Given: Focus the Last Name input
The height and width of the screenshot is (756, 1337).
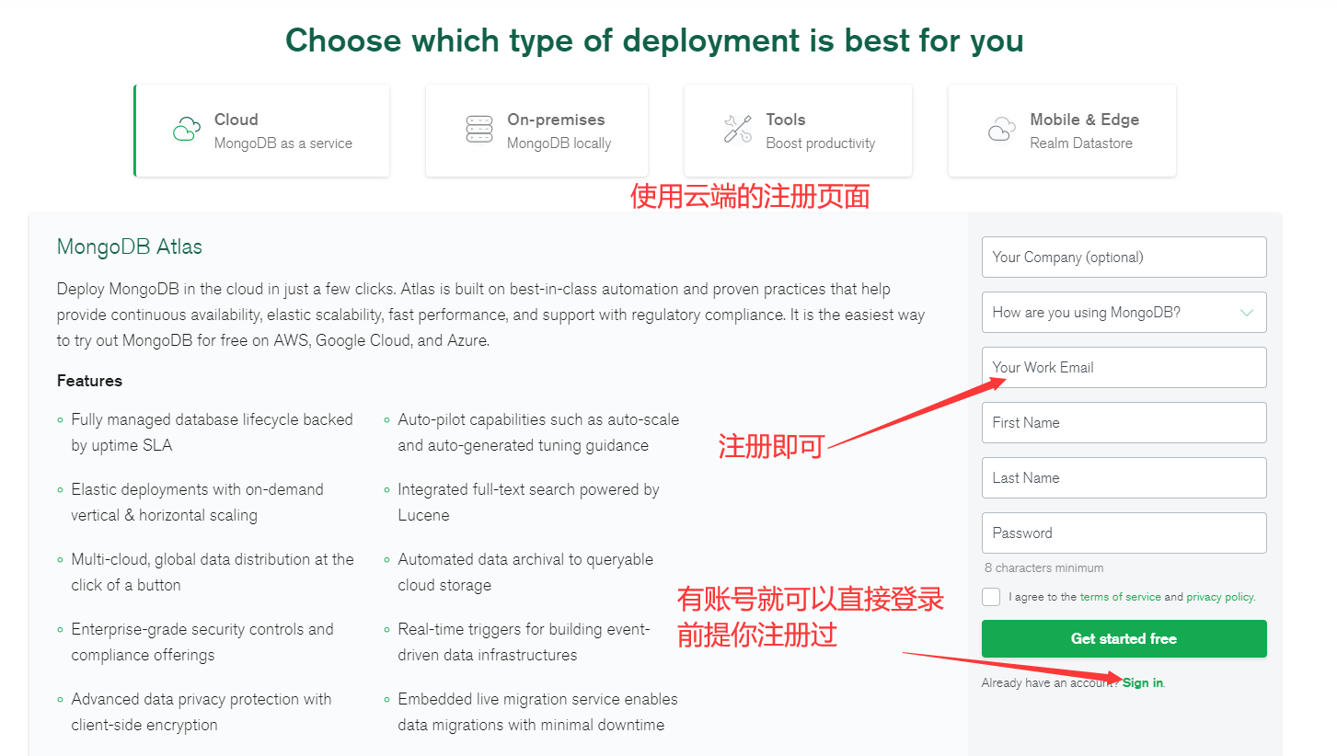Looking at the screenshot, I should click(x=1124, y=478).
